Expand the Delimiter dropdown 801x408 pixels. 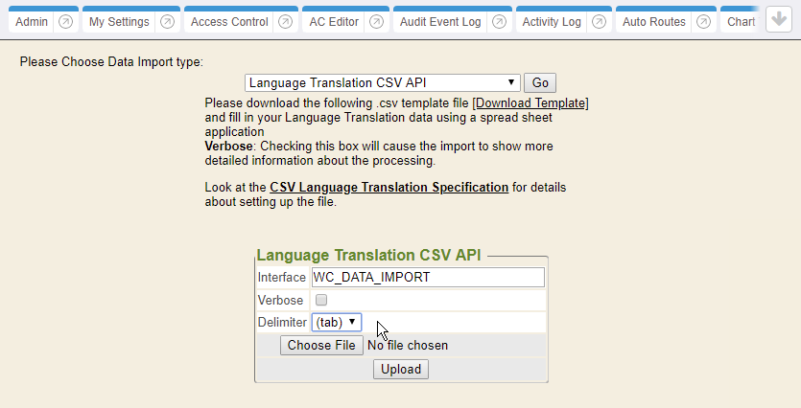(x=337, y=323)
